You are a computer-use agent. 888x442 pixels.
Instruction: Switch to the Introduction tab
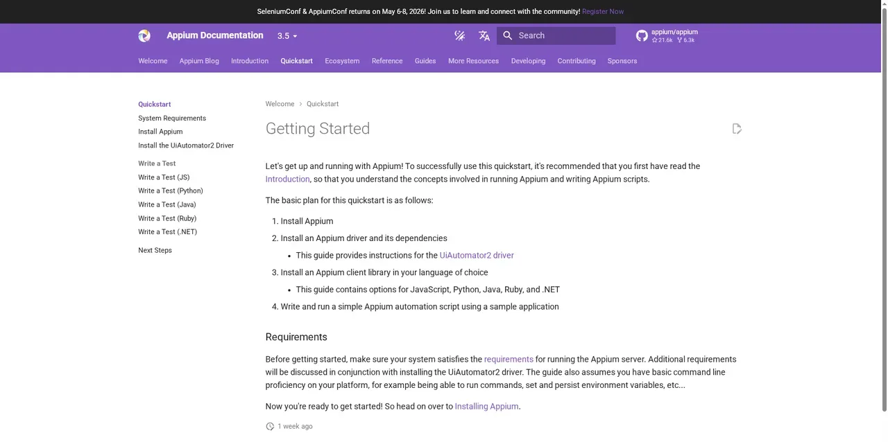[x=250, y=61]
